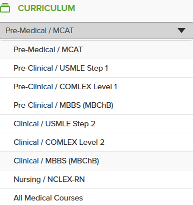The width and height of the screenshot is (193, 205).
Task: Pick Pre-Clinical / MBBS (MBChB) entry
Action: [x=96, y=105]
